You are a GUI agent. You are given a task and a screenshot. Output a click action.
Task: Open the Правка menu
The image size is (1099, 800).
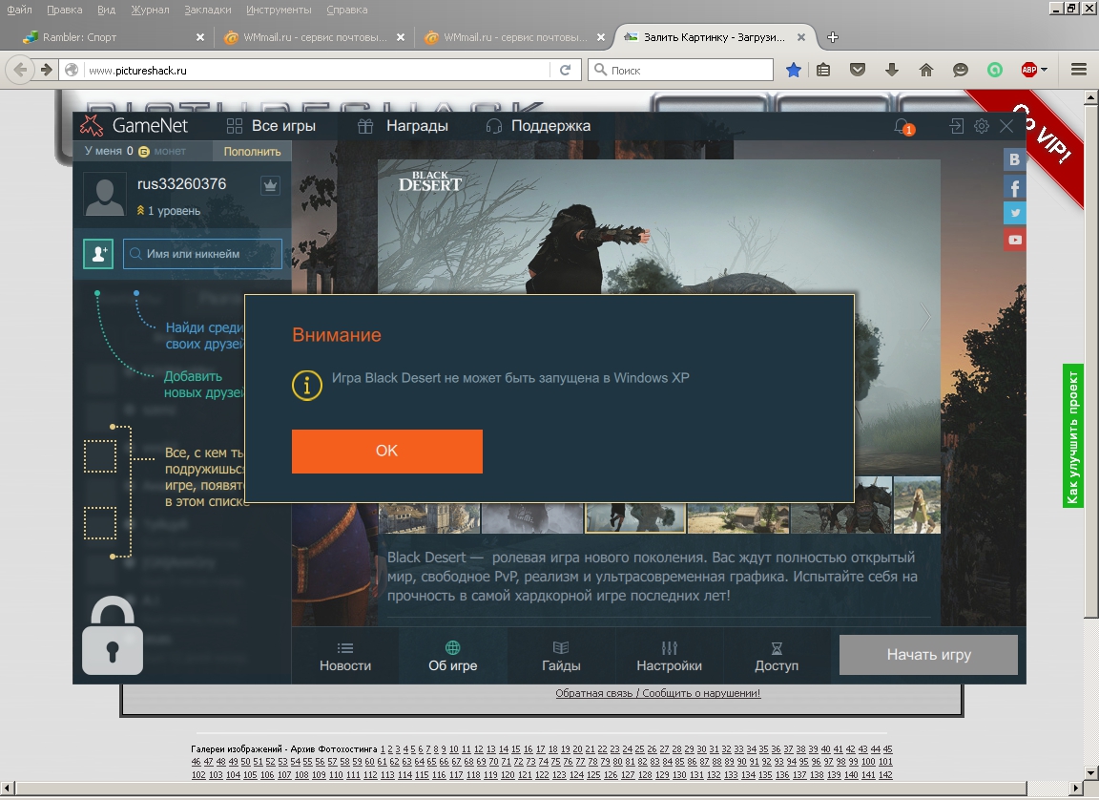point(65,10)
